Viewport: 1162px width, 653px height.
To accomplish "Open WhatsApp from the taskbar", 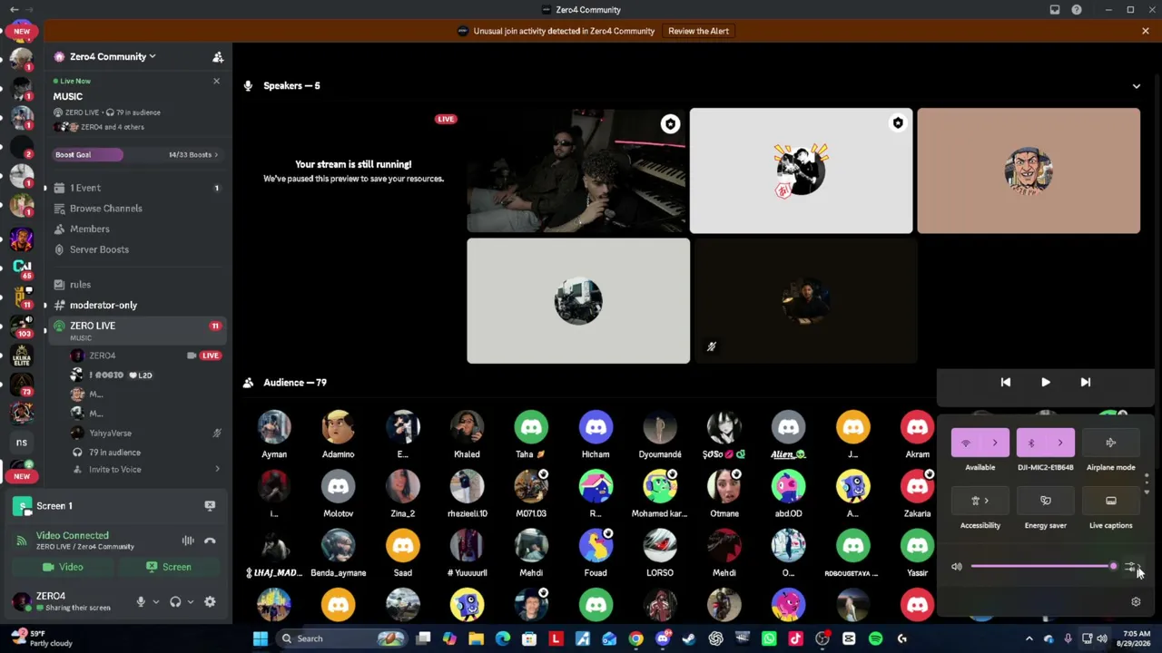I will 769,638.
